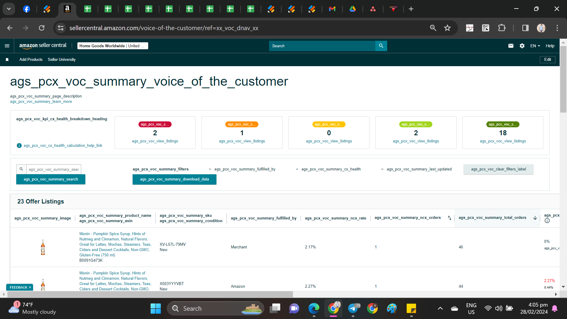Open the Home Goods Worldwide account switcher
567x319 pixels.
(113, 46)
